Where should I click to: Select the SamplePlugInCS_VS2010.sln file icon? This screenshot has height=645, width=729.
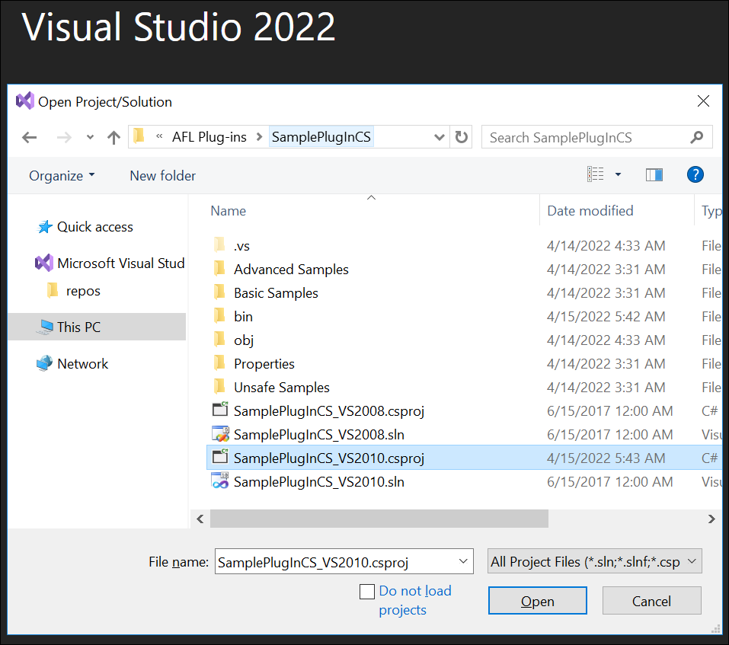click(x=220, y=482)
